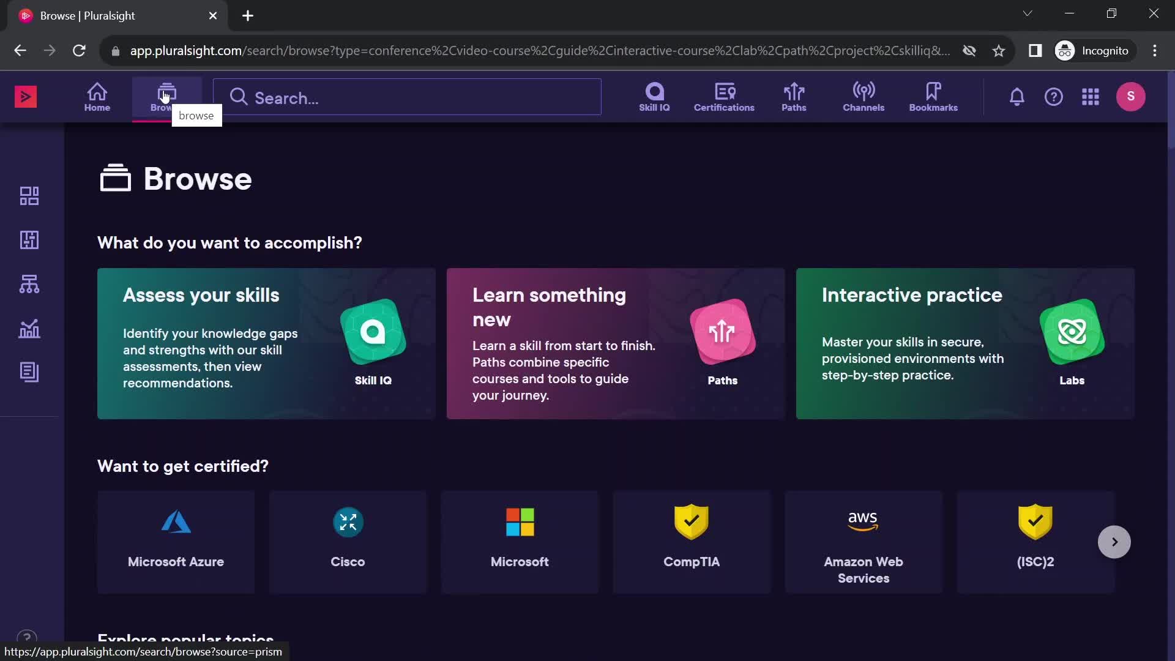Viewport: 1175px width, 661px height.
Task: Click the documents log sidebar icon
Action: tap(29, 372)
